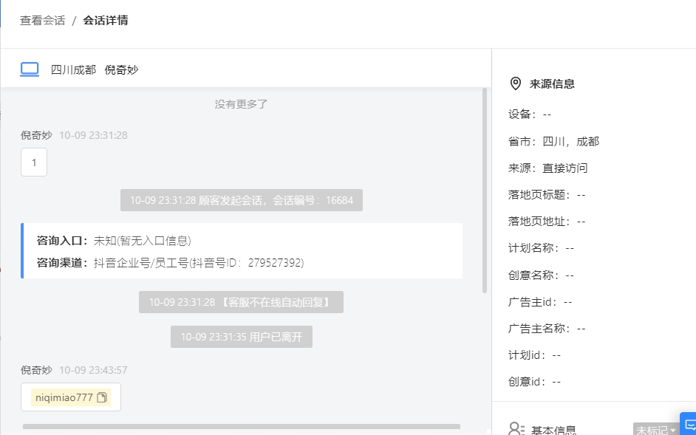The width and height of the screenshot is (696, 435).
Task: Click the 10-09 23:43:57 message timestamp
Action: point(93,370)
